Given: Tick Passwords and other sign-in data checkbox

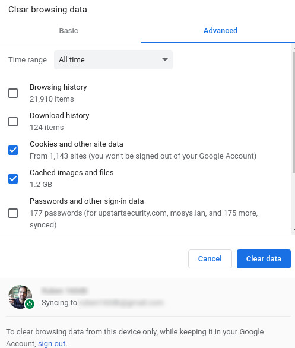Looking at the screenshot, I should coord(13,213).
